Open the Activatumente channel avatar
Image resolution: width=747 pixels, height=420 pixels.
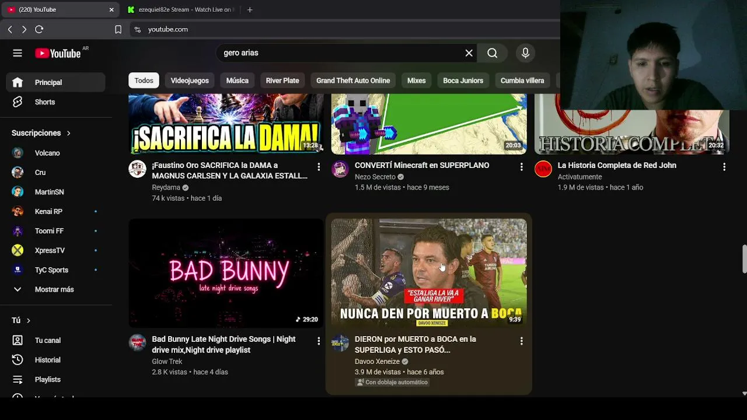pos(543,169)
